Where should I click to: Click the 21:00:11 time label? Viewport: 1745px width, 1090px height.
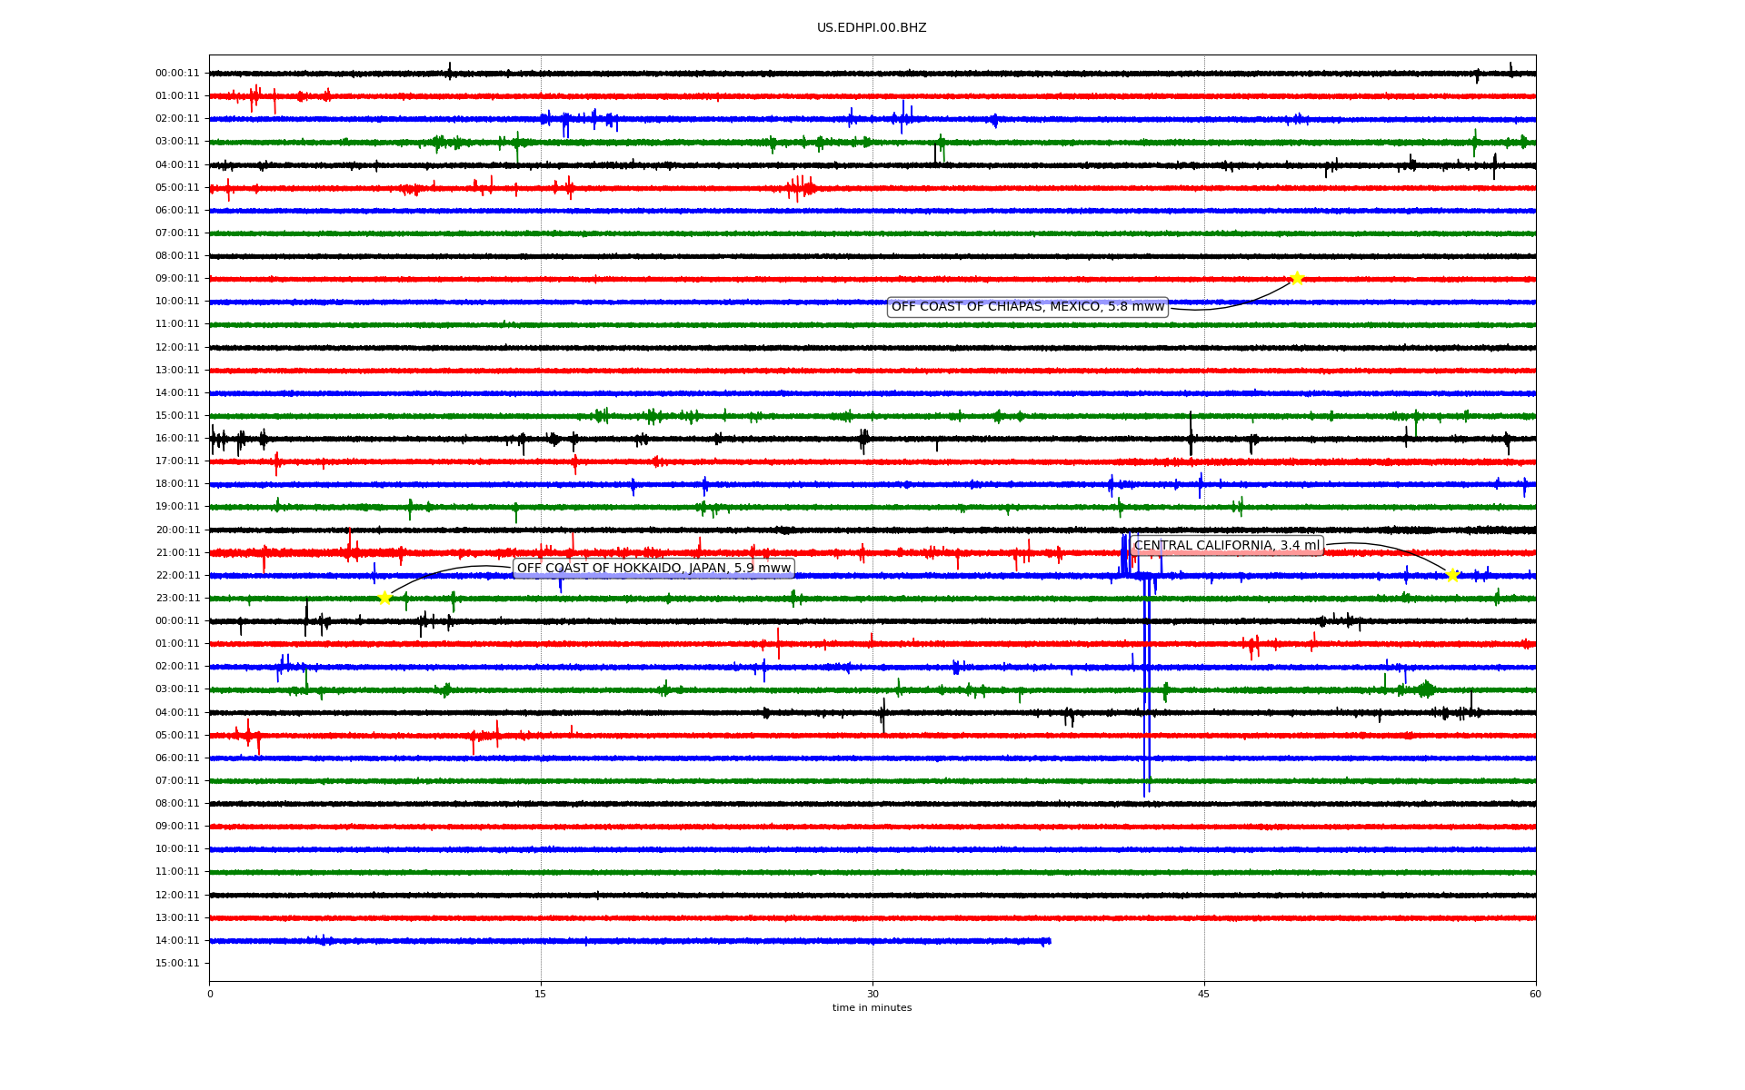pyautogui.click(x=177, y=552)
